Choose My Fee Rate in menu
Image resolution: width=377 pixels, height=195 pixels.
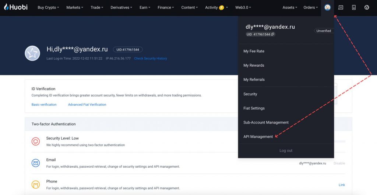254,51
